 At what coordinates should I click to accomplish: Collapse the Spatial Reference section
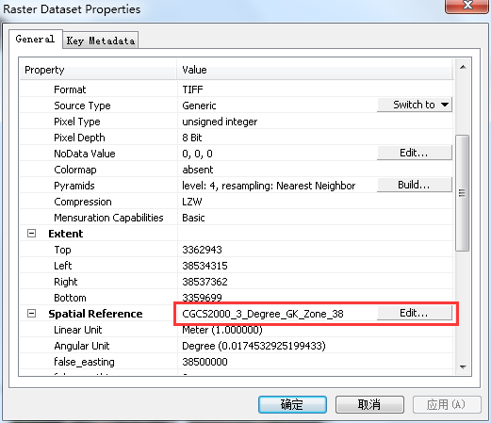coord(31,314)
